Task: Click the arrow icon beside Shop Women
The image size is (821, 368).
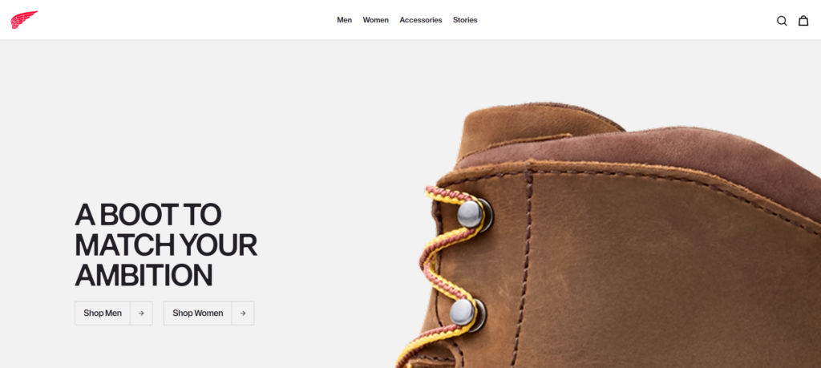Action: pyautogui.click(x=242, y=313)
